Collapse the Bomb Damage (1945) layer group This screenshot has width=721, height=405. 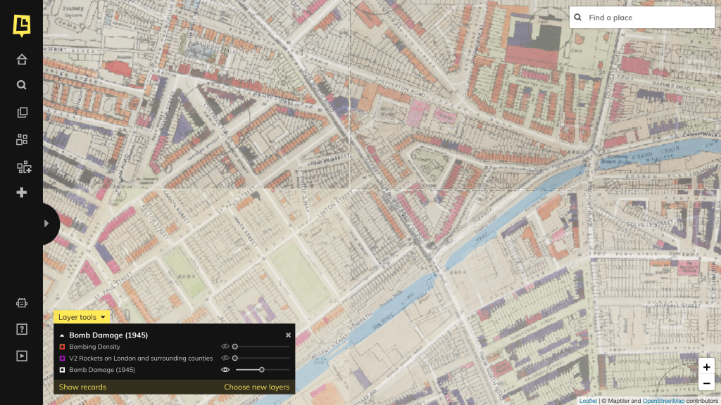[x=61, y=335]
